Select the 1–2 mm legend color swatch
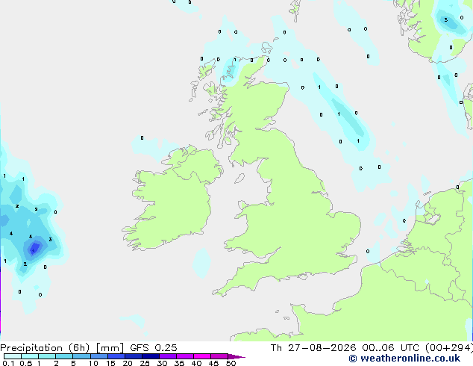The width and height of the screenshot is (473, 366). [x=47, y=356]
